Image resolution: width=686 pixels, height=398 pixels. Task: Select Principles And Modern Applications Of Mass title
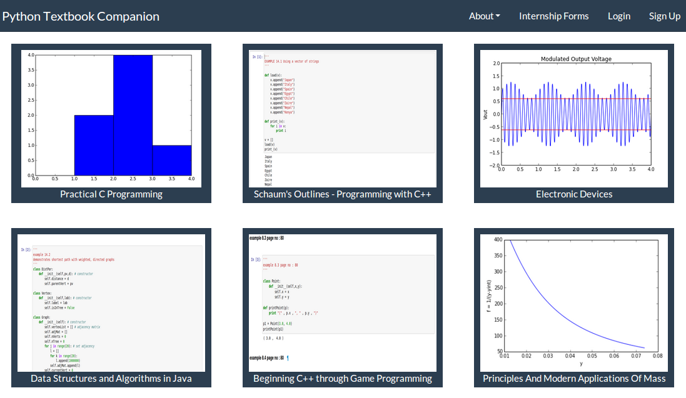coord(573,379)
